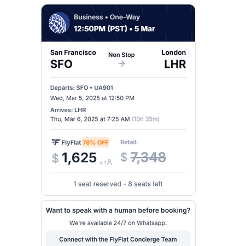Click the United Airlines globe logo
Screen dimensions: 246x246
pos(59,23)
